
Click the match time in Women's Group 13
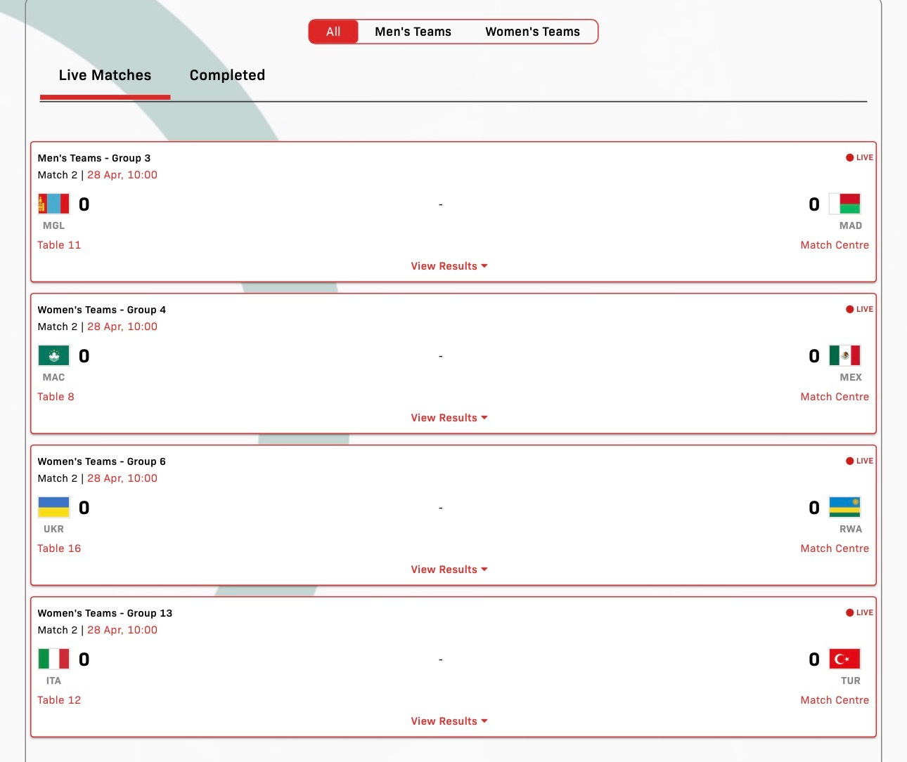[x=122, y=630]
